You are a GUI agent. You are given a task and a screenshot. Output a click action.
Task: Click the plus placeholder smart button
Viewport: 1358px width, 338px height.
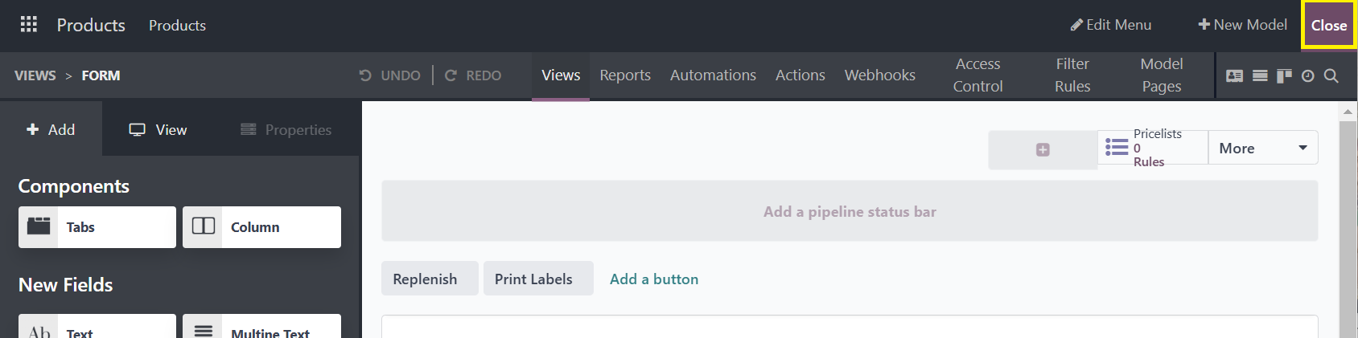(1043, 149)
